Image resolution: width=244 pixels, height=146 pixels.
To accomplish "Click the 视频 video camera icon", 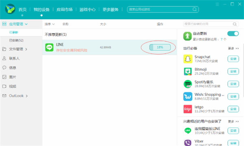I will pos(4,86).
